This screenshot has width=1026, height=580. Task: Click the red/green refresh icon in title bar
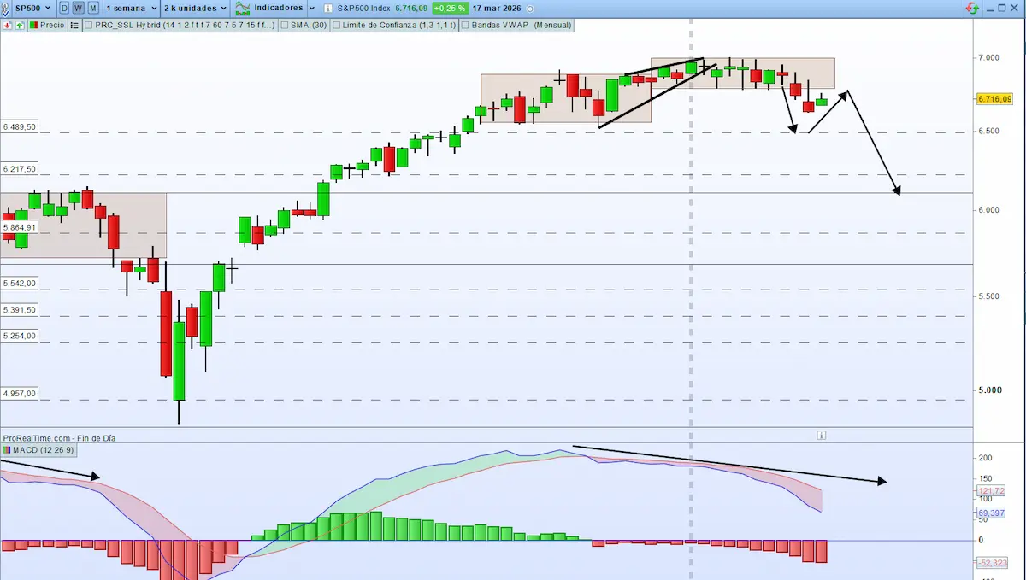click(974, 8)
